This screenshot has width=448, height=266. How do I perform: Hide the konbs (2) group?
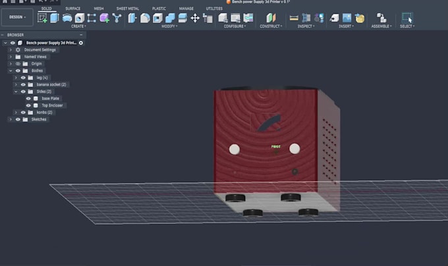23,113
